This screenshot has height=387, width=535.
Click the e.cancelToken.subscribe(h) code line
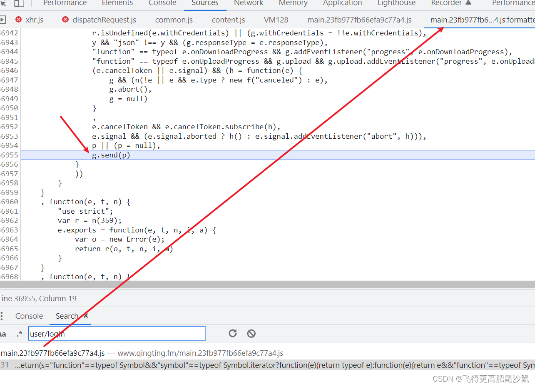point(187,127)
